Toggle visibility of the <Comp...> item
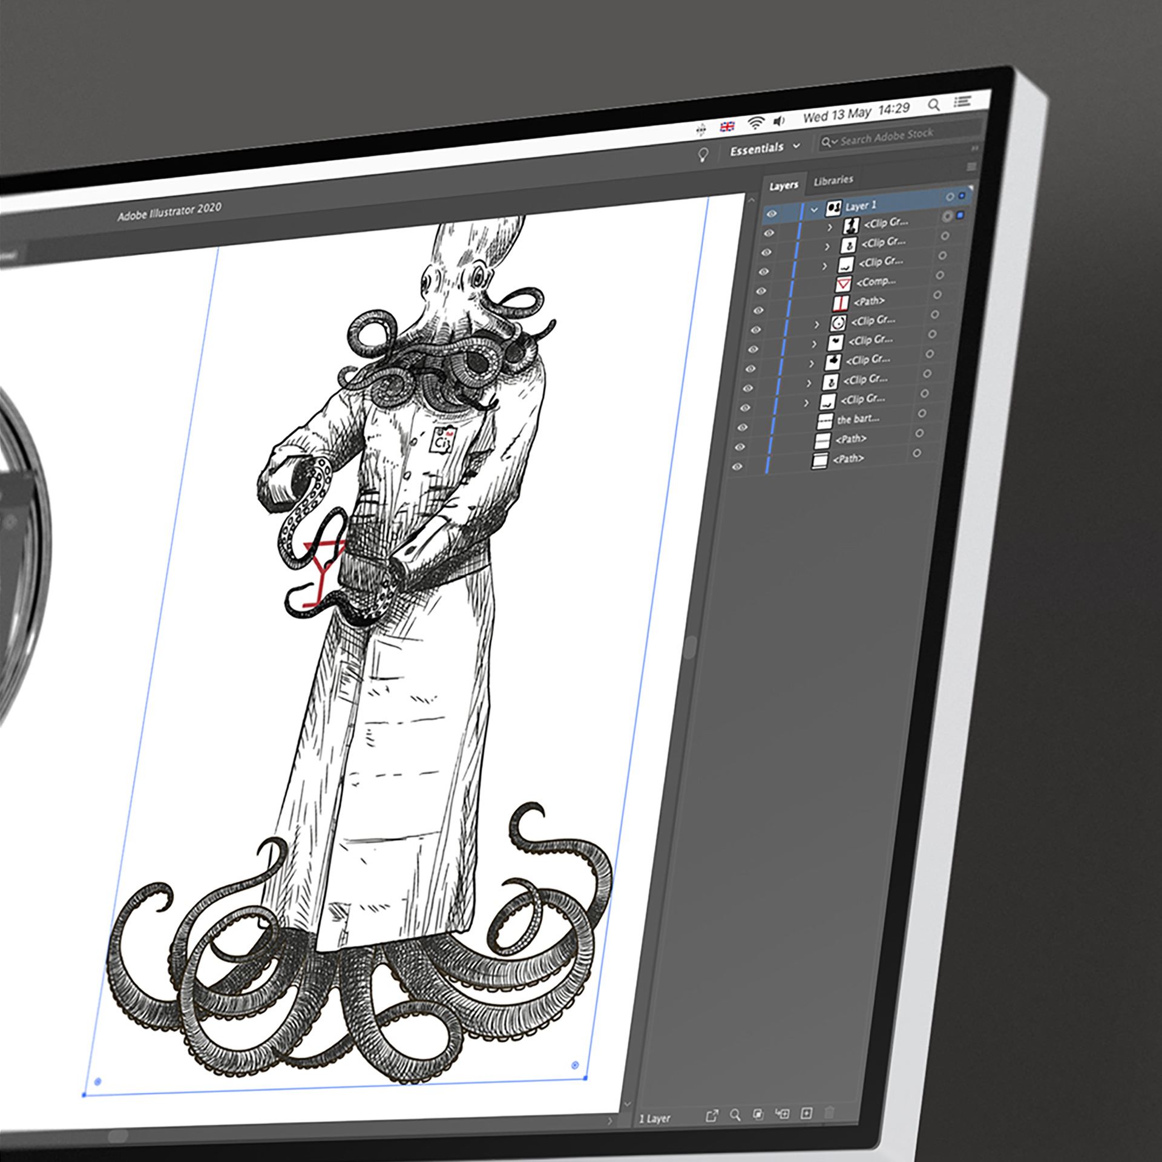The image size is (1162, 1162). (x=761, y=291)
